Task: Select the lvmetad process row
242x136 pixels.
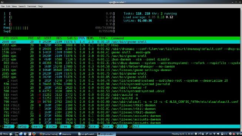Action: click(120, 88)
